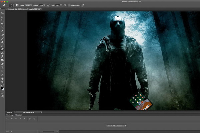Viewport: 200px width, 133px height.
Task: Select the Rectangular Marquee tool
Action: (x=2, y=17)
